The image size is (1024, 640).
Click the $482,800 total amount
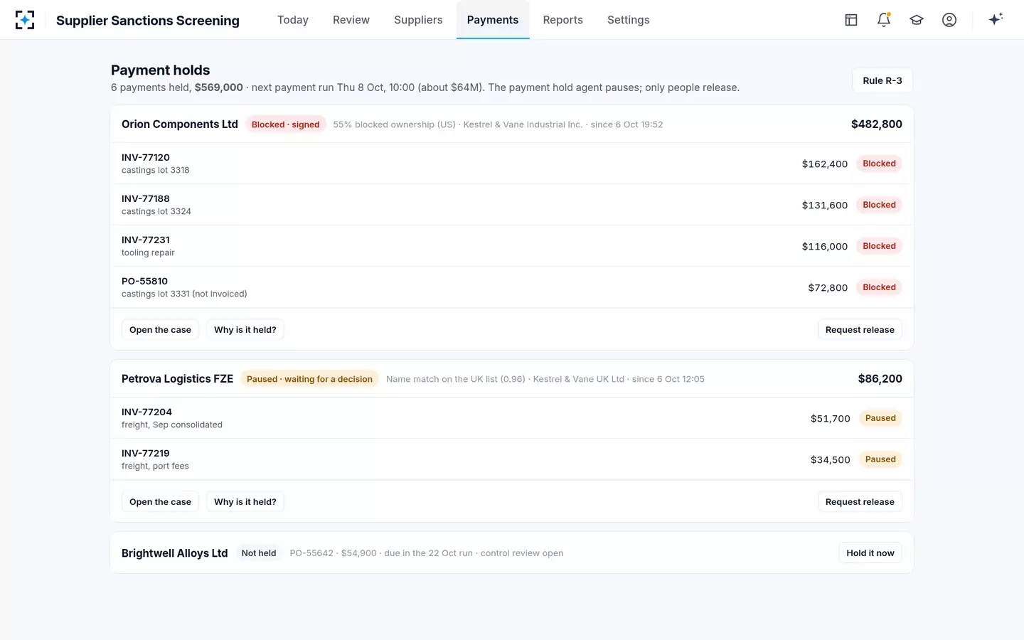(x=877, y=124)
